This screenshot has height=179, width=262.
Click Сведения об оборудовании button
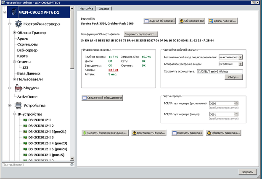(102, 98)
